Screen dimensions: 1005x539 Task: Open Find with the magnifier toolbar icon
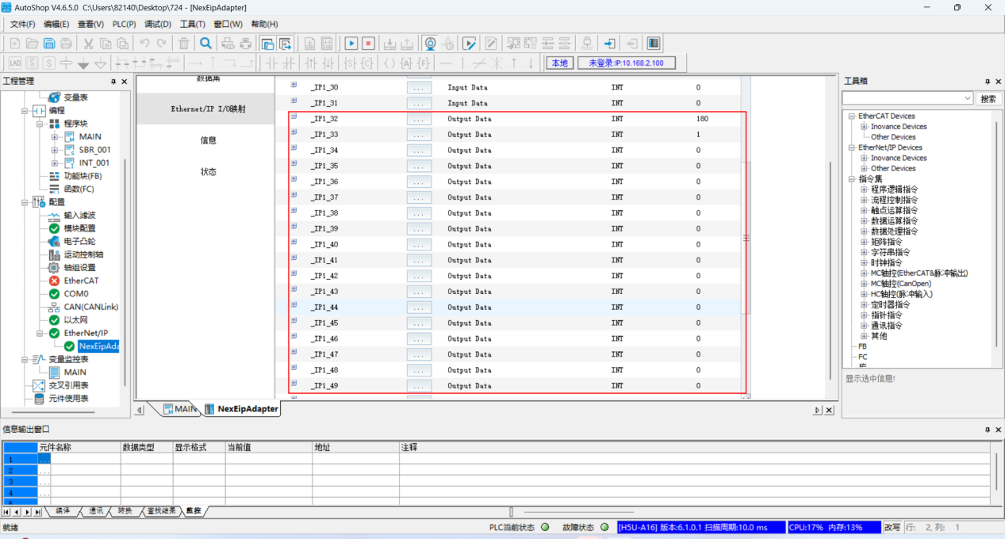coord(205,44)
